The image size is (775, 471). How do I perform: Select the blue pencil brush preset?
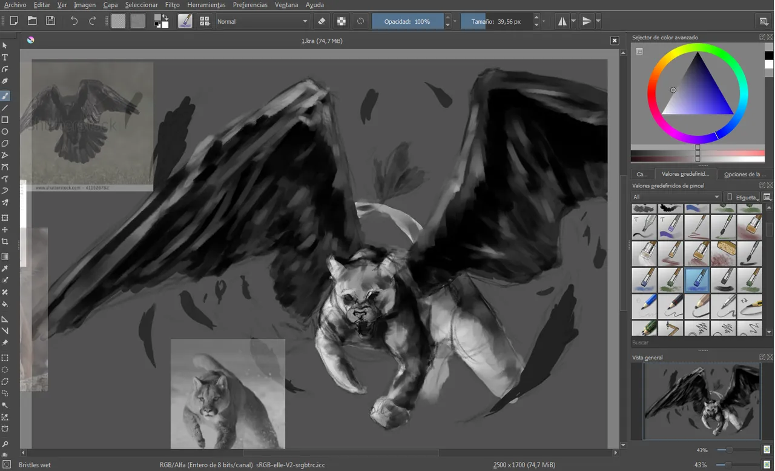tap(644, 306)
